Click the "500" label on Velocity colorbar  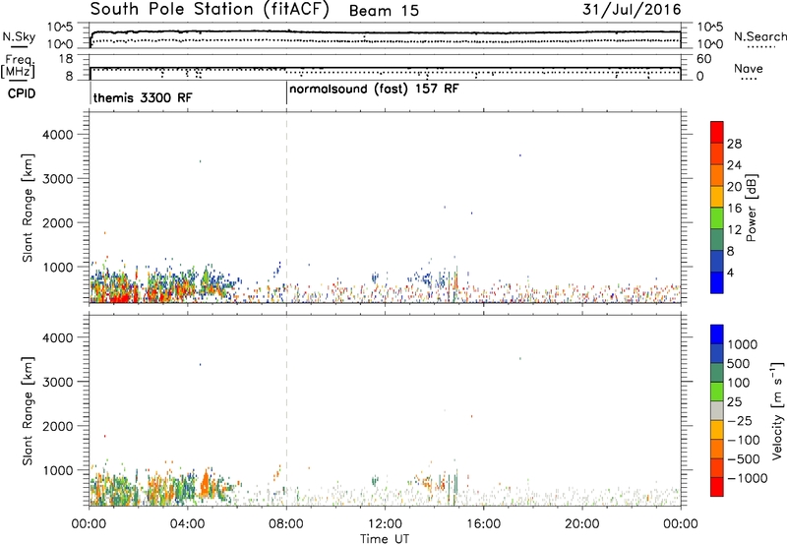(739, 364)
